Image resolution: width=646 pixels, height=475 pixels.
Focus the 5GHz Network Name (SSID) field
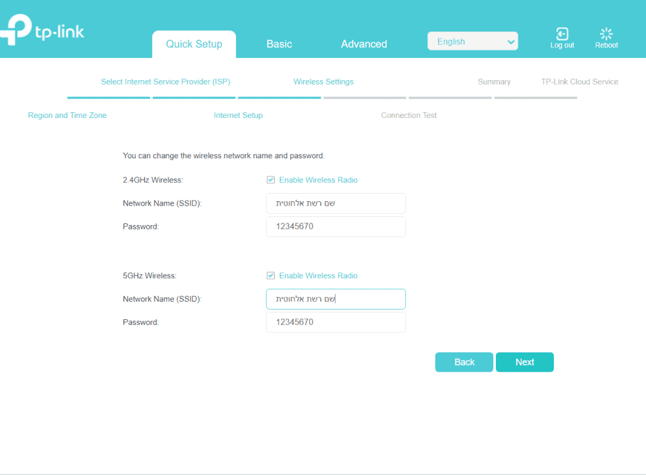336,299
